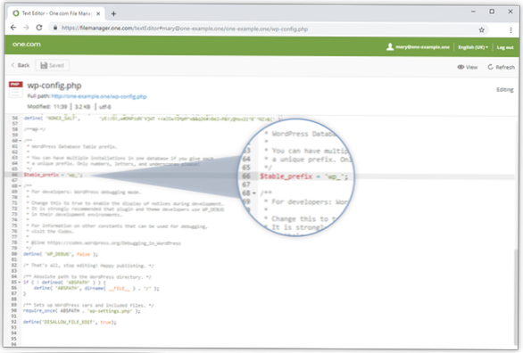
Task: Click the wp-config.php file name heading
Action: coord(54,86)
